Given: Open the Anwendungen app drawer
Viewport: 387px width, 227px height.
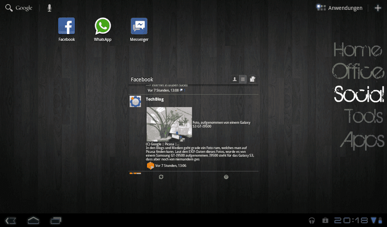Looking at the screenshot, I should click(340, 8).
